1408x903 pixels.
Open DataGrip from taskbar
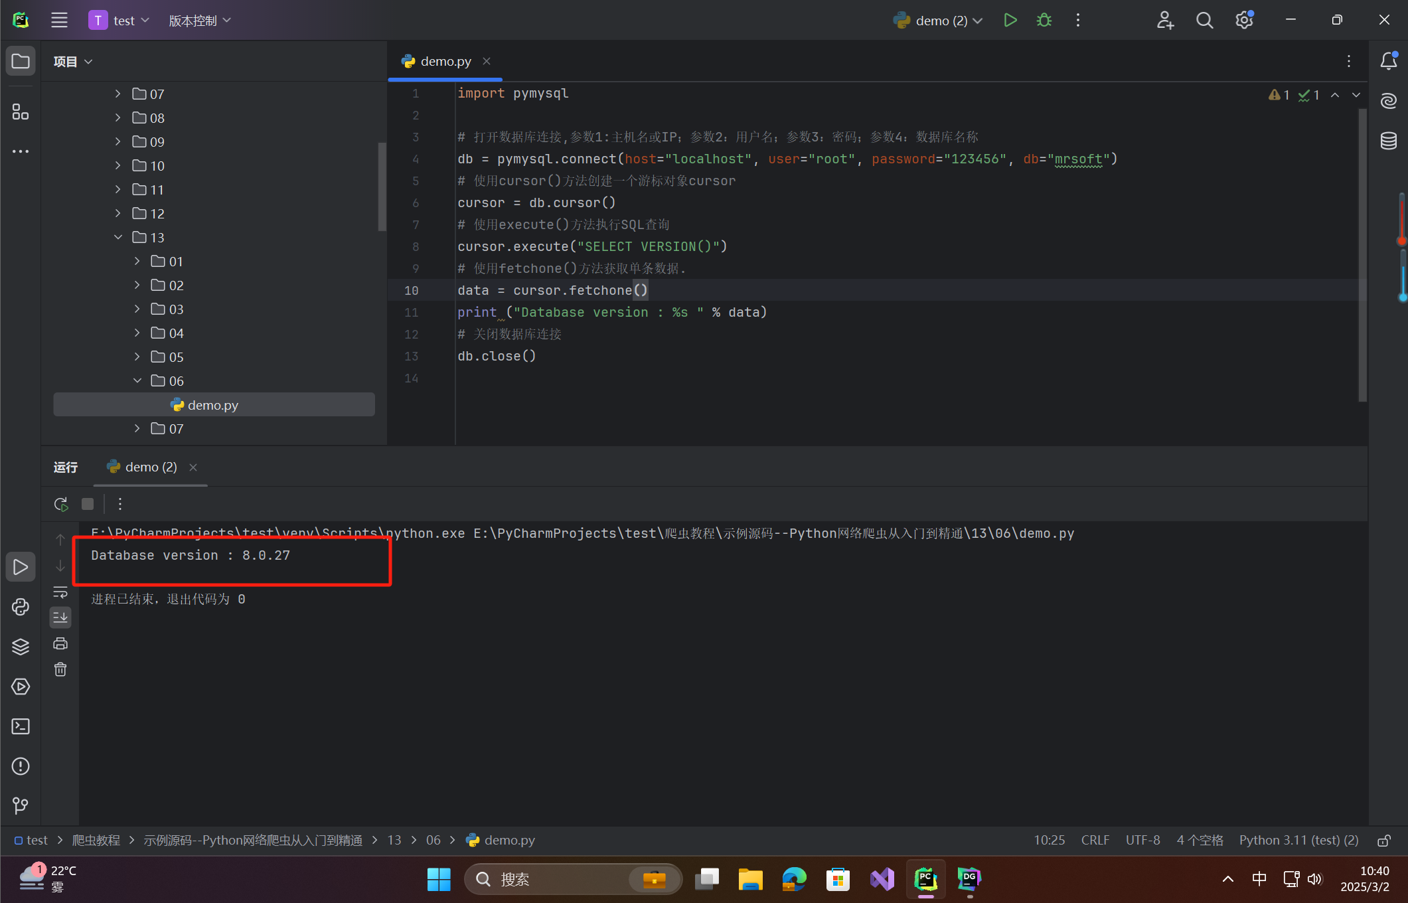tap(969, 879)
